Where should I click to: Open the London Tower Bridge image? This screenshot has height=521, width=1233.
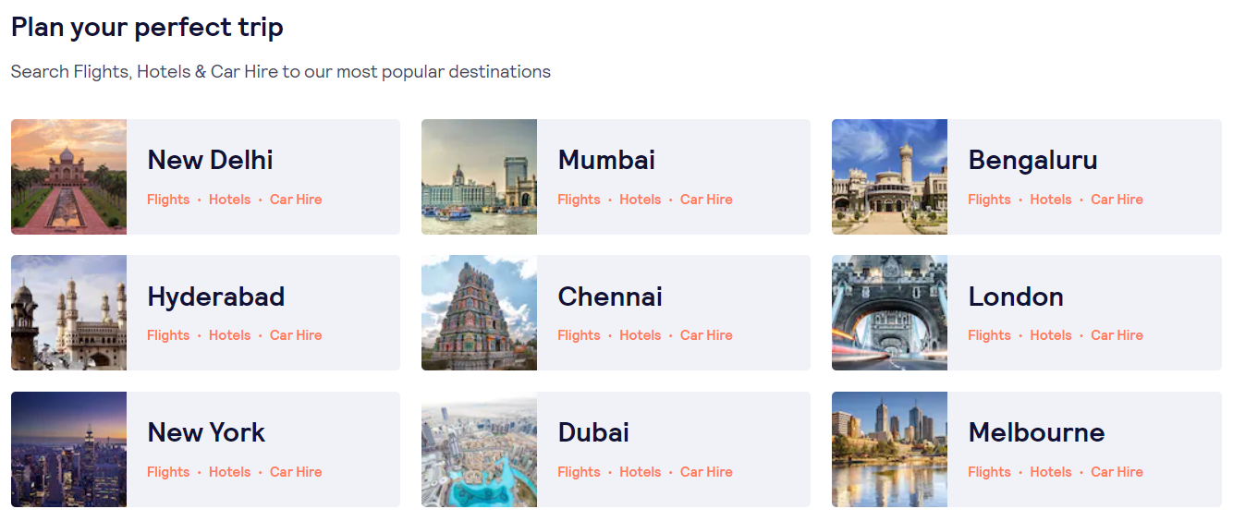point(889,312)
